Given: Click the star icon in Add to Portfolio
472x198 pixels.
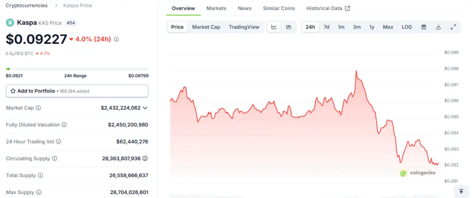Looking at the screenshot, I should [13, 91].
